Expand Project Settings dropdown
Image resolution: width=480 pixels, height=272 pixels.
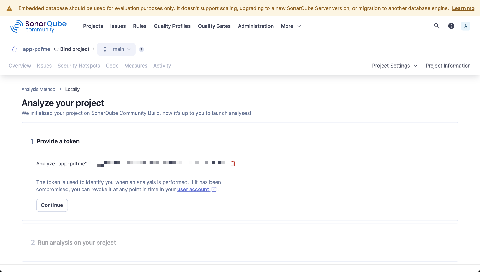point(395,66)
